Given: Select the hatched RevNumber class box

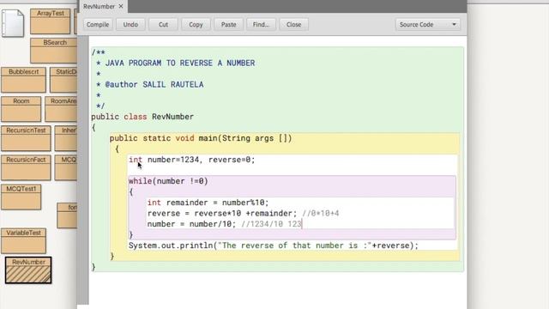Looking at the screenshot, I should (28, 270).
